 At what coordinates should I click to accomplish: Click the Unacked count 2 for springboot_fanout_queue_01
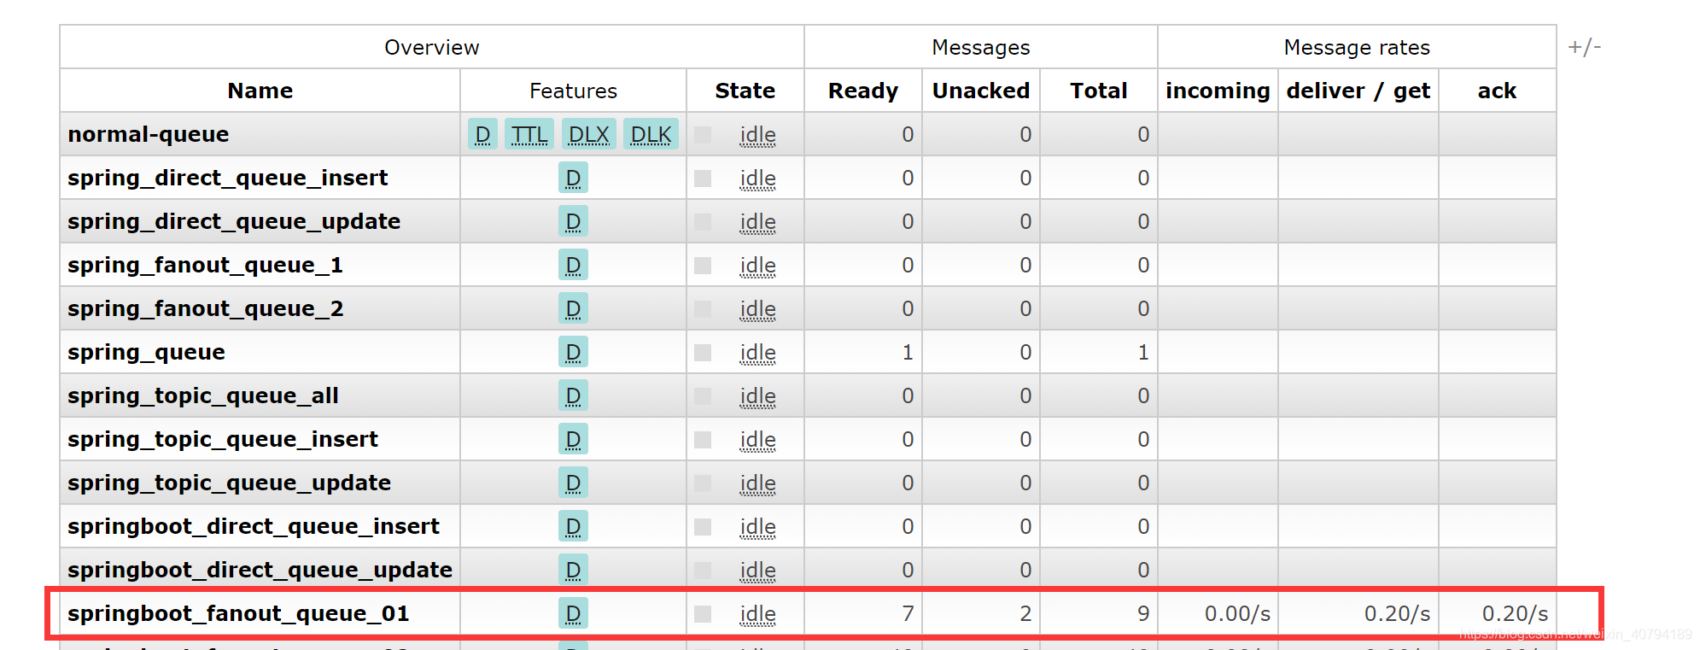[1025, 613]
